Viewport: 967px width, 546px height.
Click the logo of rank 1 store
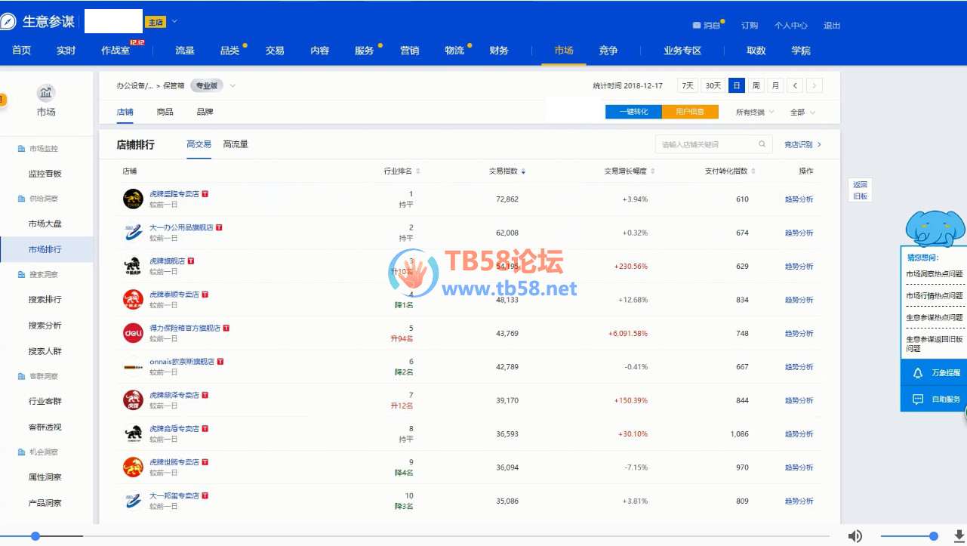pos(133,199)
